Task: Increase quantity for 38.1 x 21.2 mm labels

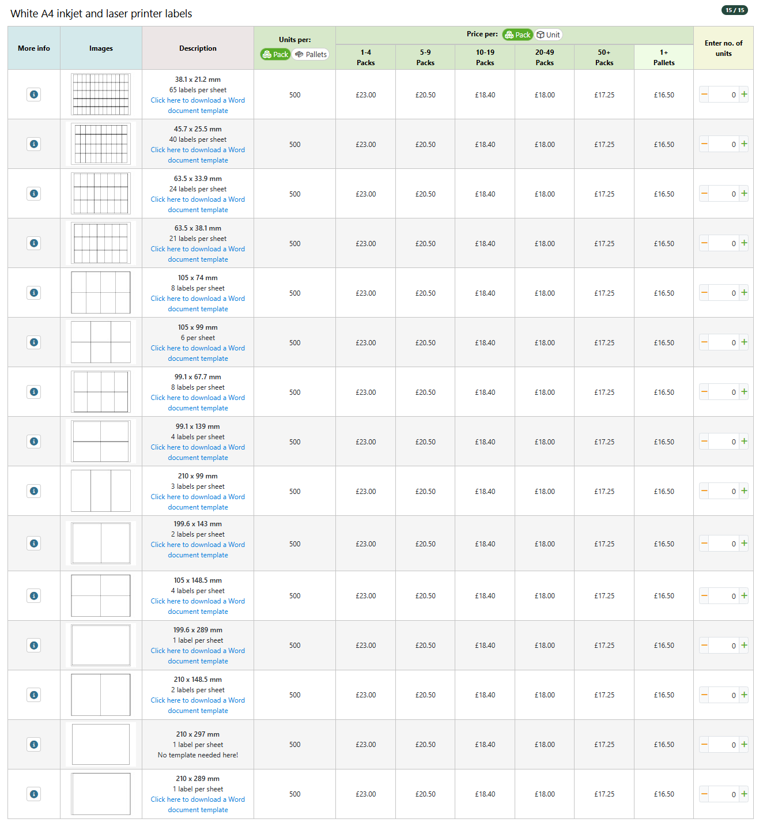Action: [x=744, y=94]
